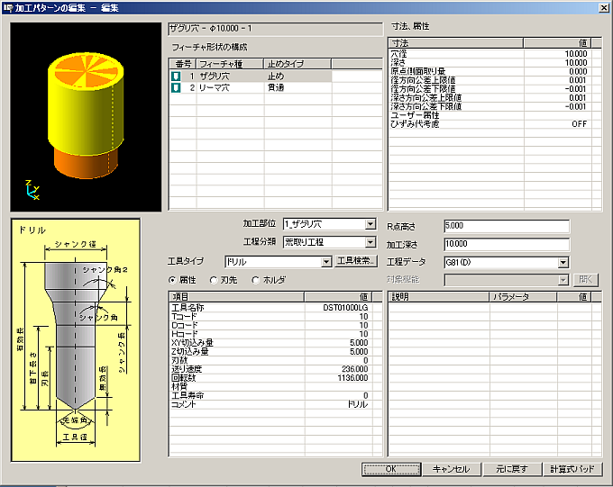Select the ホルダ radio button
Image resolution: width=613 pixels, height=487 pixels.
pos(256,280)
